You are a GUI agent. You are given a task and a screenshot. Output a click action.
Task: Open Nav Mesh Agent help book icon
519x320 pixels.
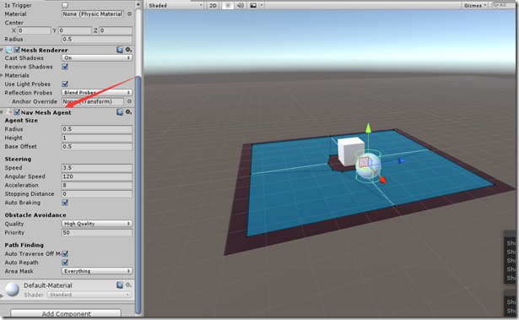tap(120, 112)
